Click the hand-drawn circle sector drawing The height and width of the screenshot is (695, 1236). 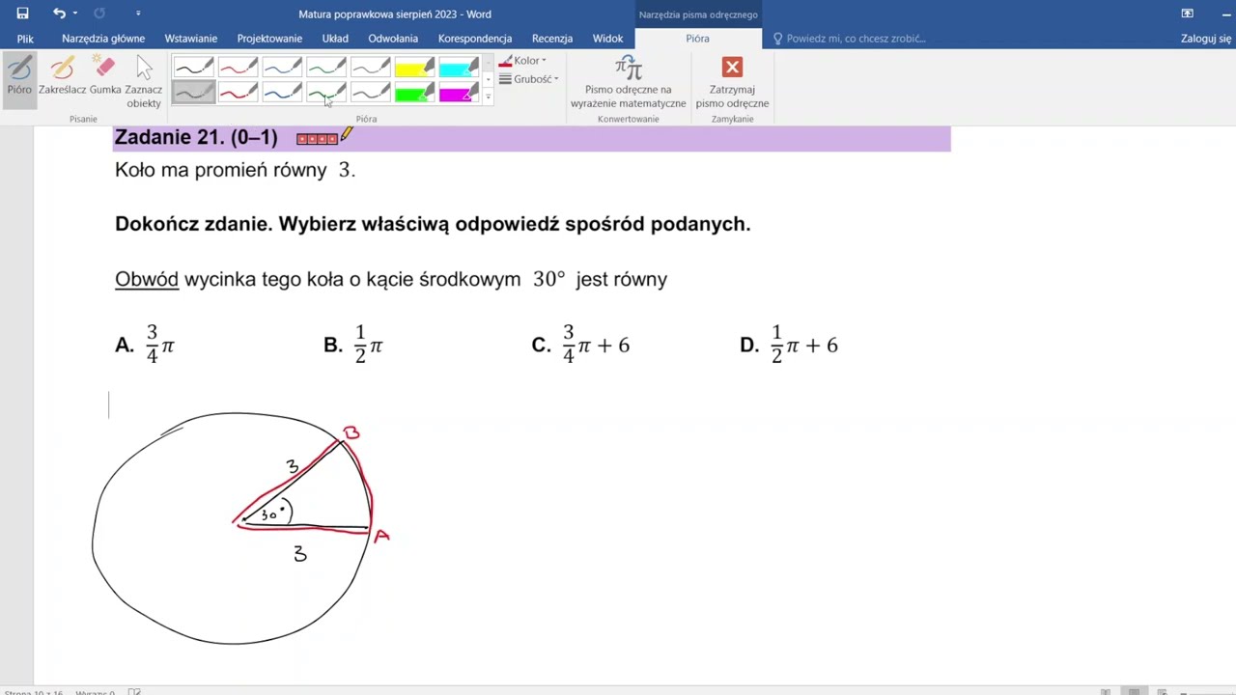tap(239, 527)
